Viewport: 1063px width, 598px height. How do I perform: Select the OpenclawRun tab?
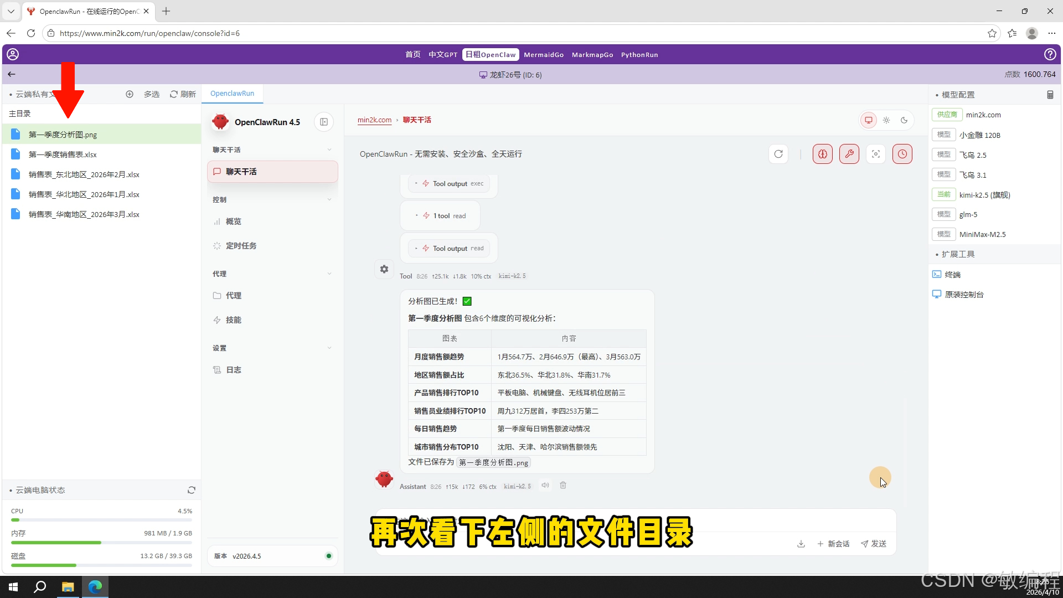tap(232, 94)
